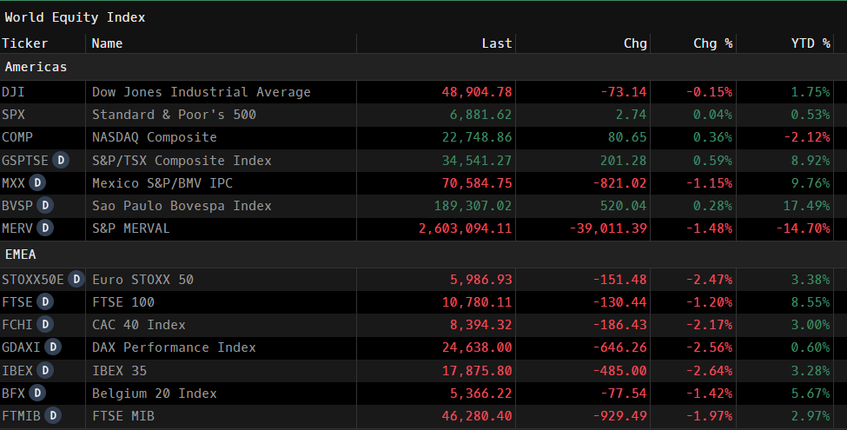The width and height of the screenshot is (847, 430).
Task: Click the D delayed badge beside IBEX
Action: (45, 371)
